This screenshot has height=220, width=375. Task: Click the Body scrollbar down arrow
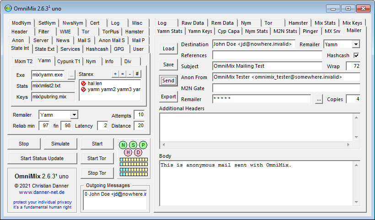[356, 202]
